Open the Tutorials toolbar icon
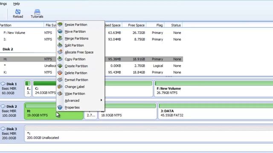The height and width of the screenshot is (153, 273). click(37, 12)
